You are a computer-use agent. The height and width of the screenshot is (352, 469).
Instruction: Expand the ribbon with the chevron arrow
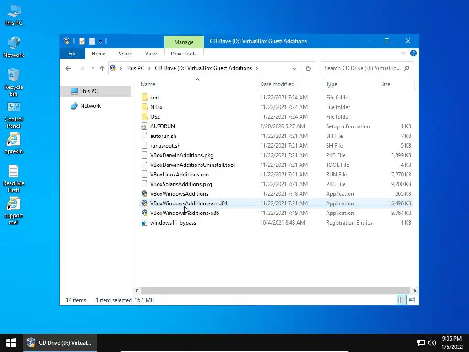(403, 53)
